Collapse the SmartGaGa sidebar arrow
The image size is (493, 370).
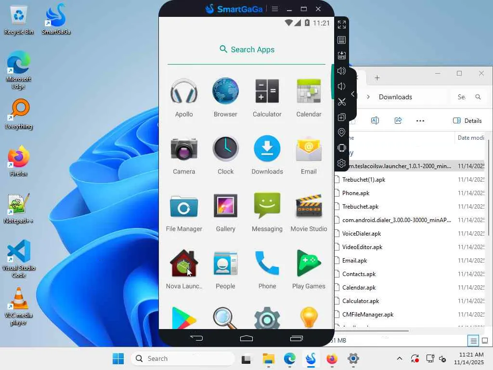click(x=353, y=94)
